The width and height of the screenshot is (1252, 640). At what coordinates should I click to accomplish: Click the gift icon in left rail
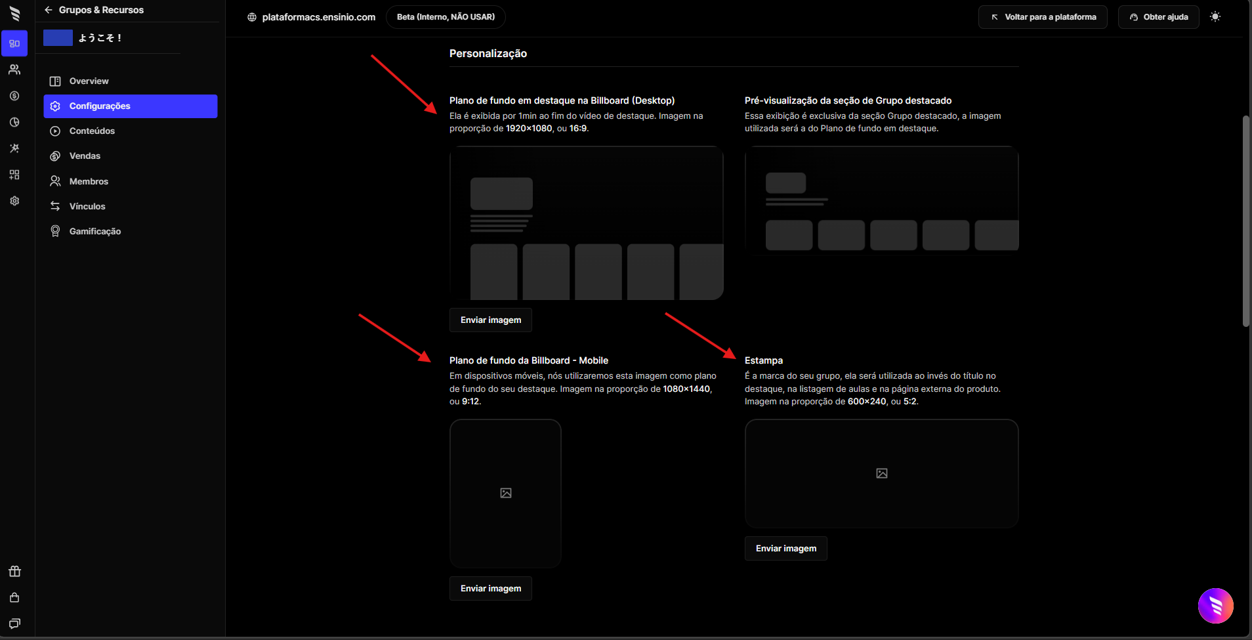click(14, 571)
